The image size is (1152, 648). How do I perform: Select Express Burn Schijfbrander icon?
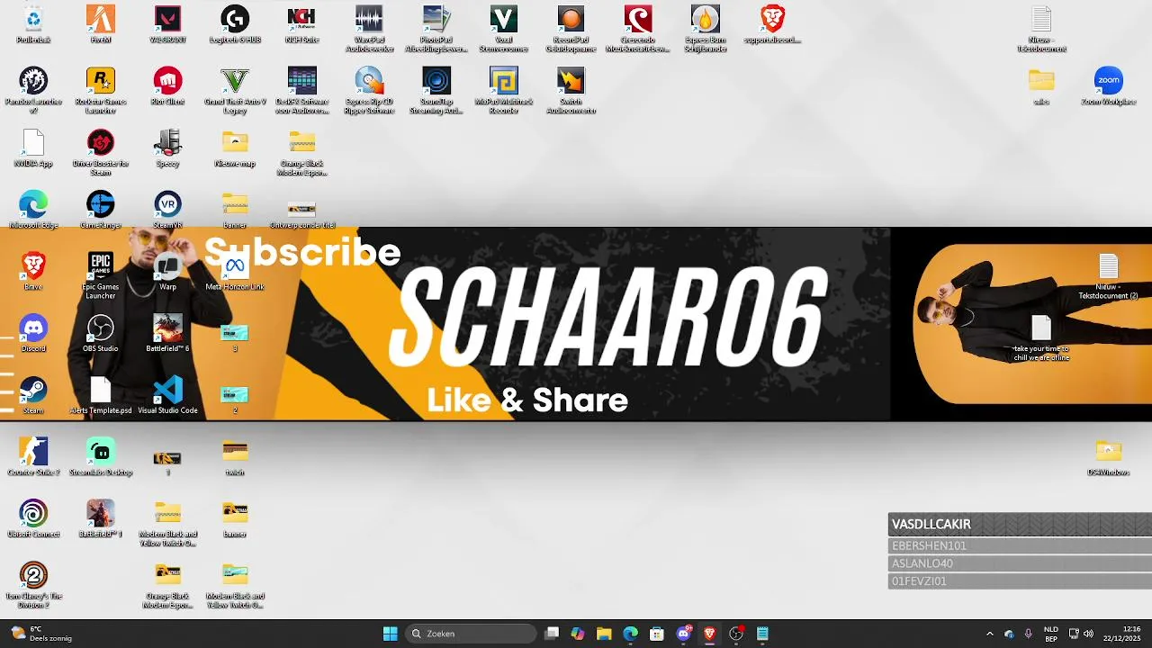[705, 28]
